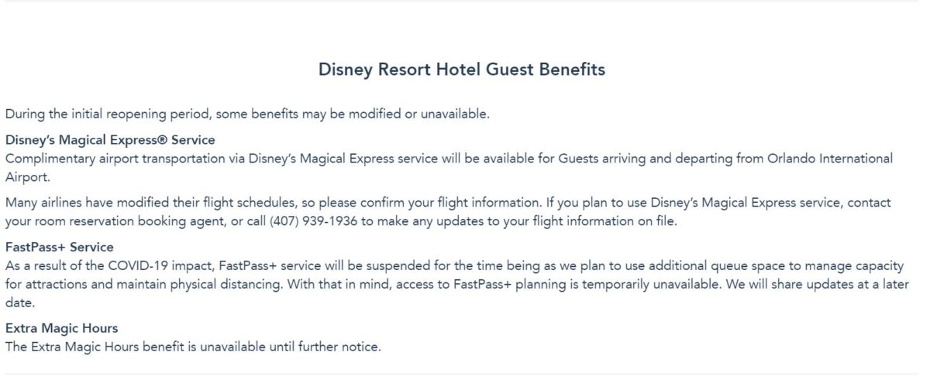Click the Many airlines have modified sentence
Viewport: 930px width, 376px height.
pyautogui.click(x=271, y=203)
